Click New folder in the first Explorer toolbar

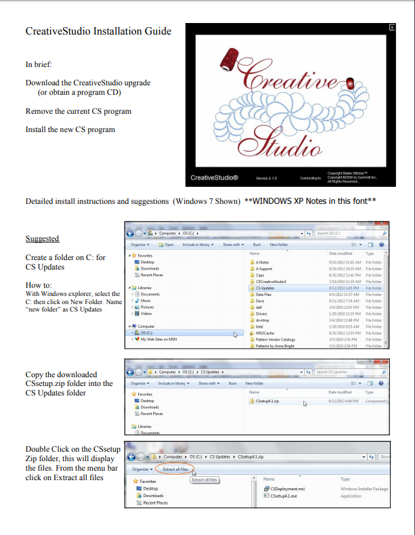click(x=278, y=244)
